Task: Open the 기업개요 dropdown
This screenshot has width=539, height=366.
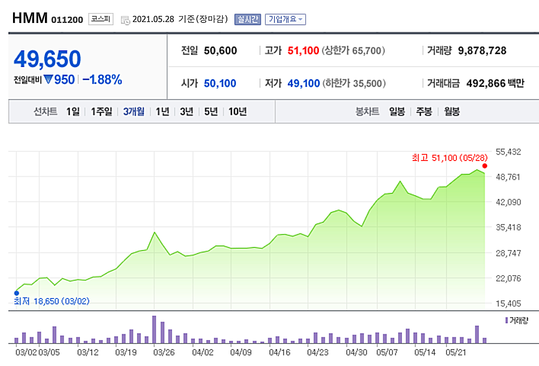Action: click(x=286, y=19)
